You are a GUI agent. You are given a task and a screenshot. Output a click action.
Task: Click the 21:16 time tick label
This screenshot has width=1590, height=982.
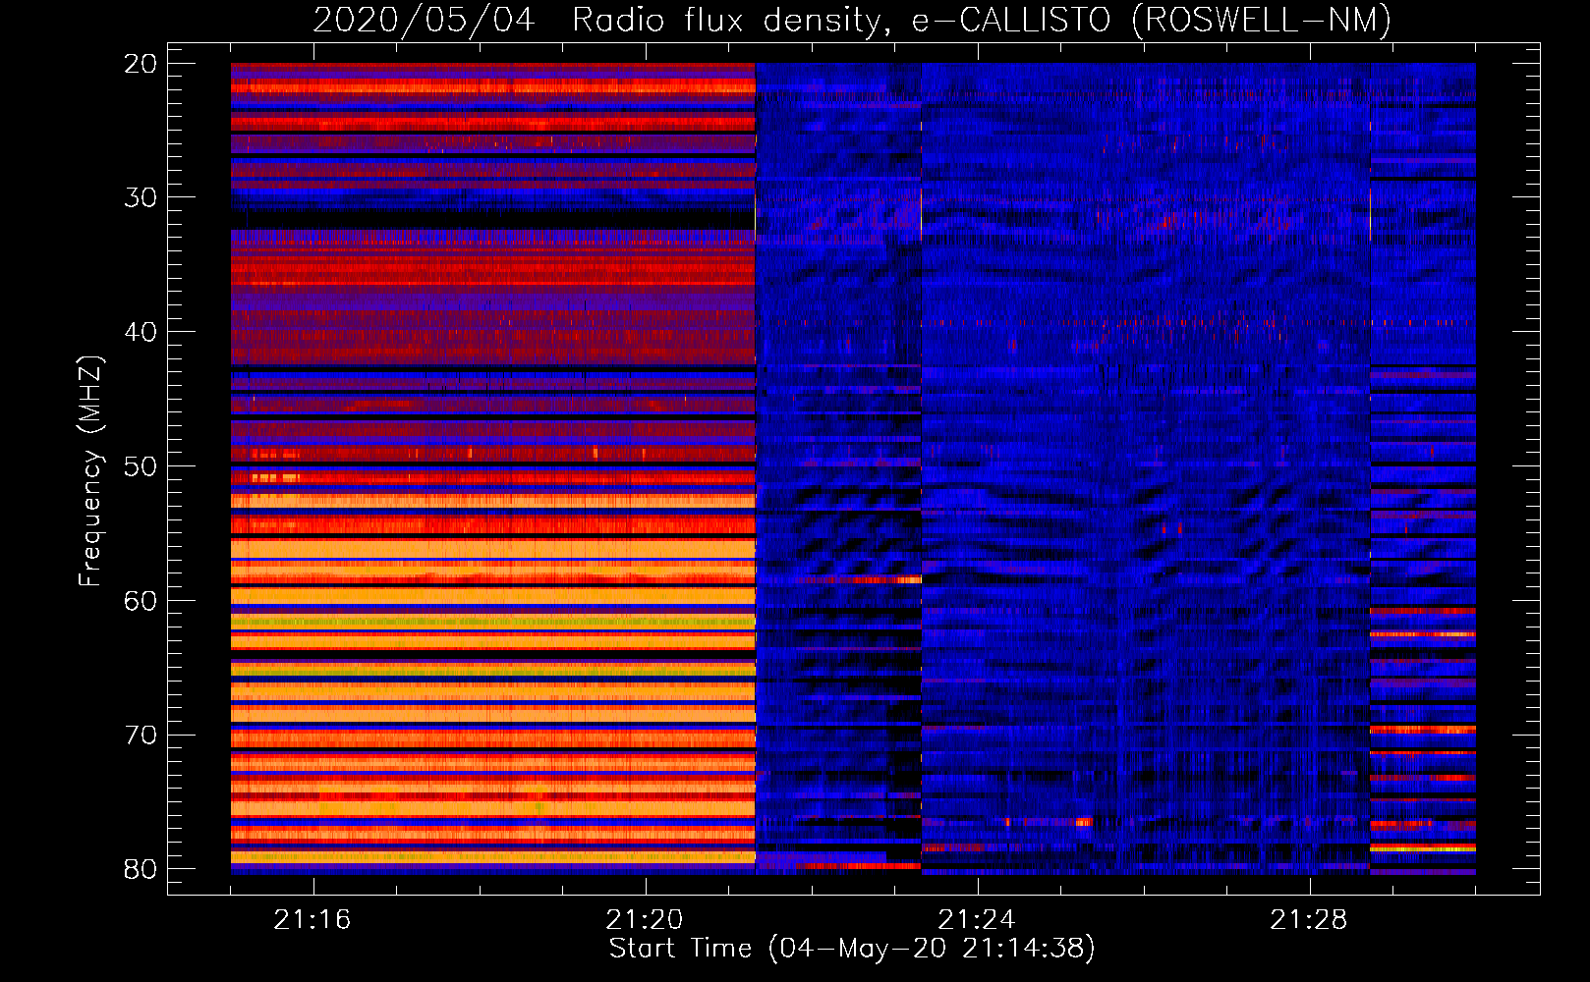[x=312, y=919]
